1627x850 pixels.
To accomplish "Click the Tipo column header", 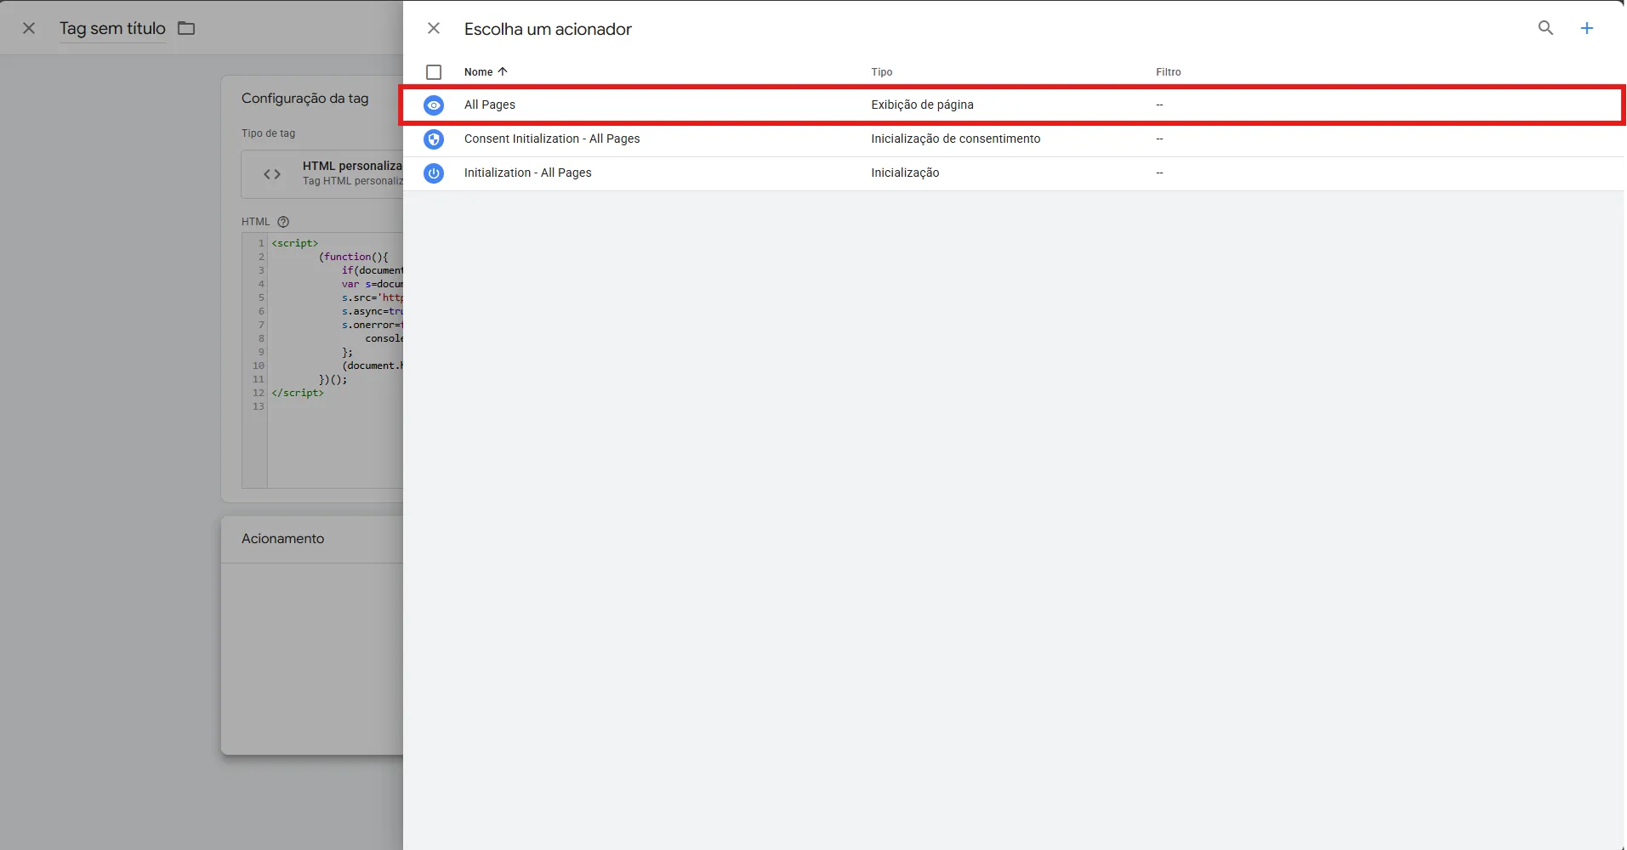I will point(881,72).
